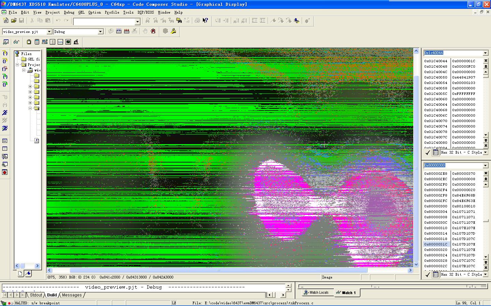Open the View Graph icon
The image size is (491, 306).
60,42
